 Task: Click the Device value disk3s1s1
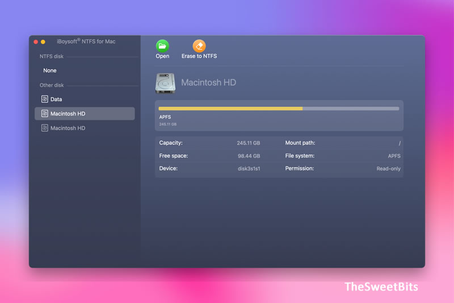pyautogui.click(x=249, y=168)
